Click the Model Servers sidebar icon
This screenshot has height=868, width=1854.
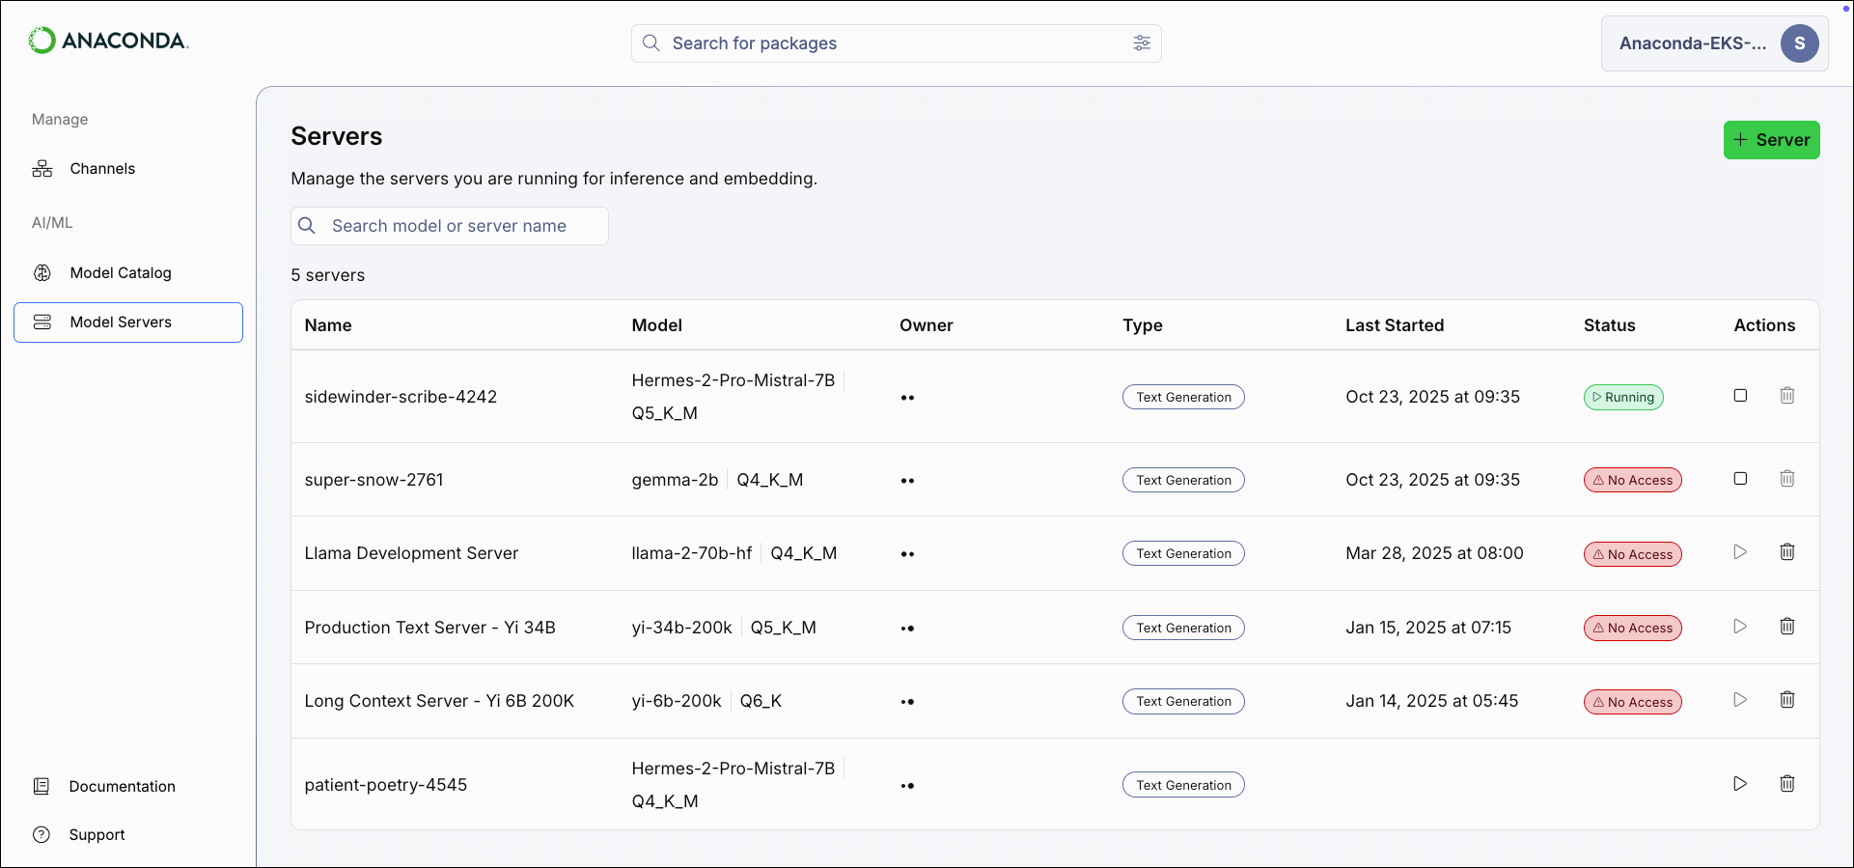pyautogui.click(x=42, y=322)
